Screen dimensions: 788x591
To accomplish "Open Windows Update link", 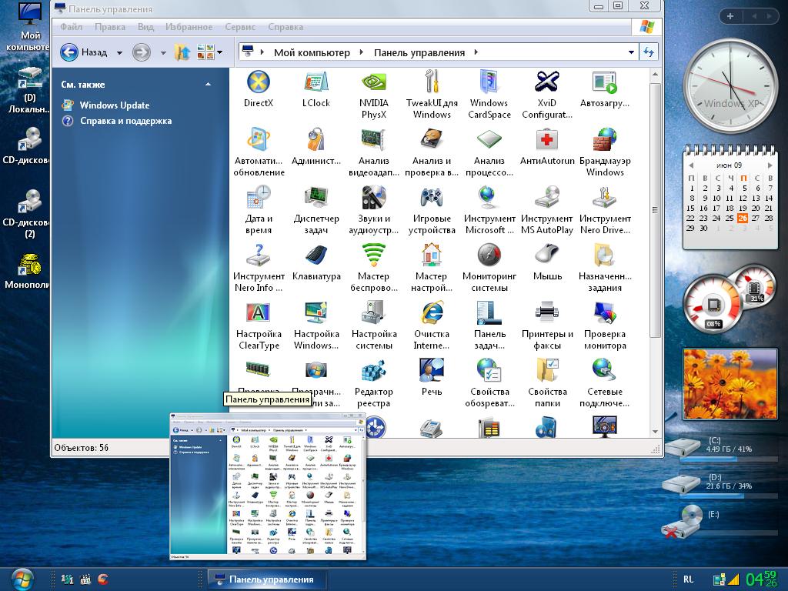I will click(x=106, y=105).
